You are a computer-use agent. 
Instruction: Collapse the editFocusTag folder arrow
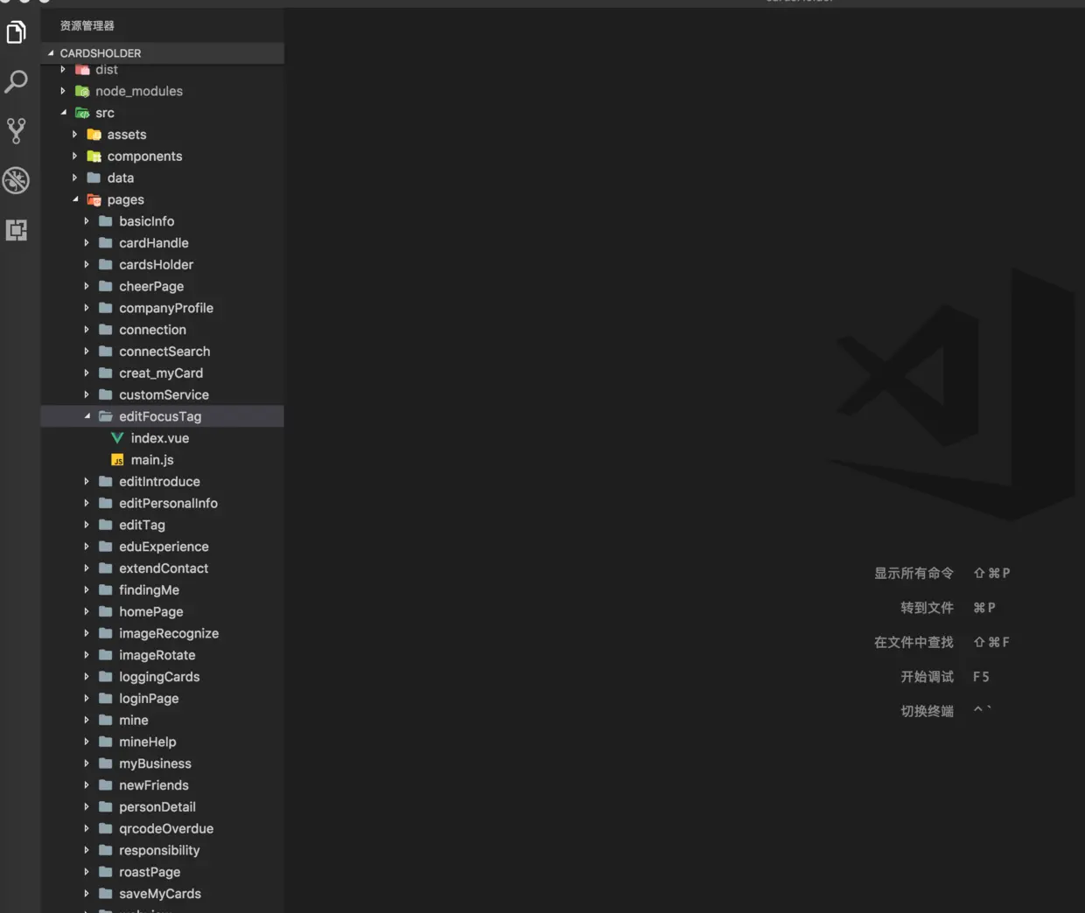(87, 416)
